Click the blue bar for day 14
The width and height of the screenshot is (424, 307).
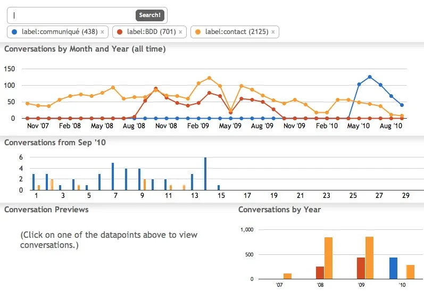pos(205,173)
